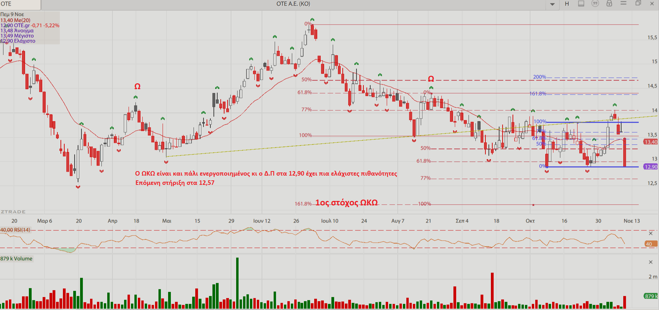Click the Πεμ 9 Νοε date label

point(12,14)
